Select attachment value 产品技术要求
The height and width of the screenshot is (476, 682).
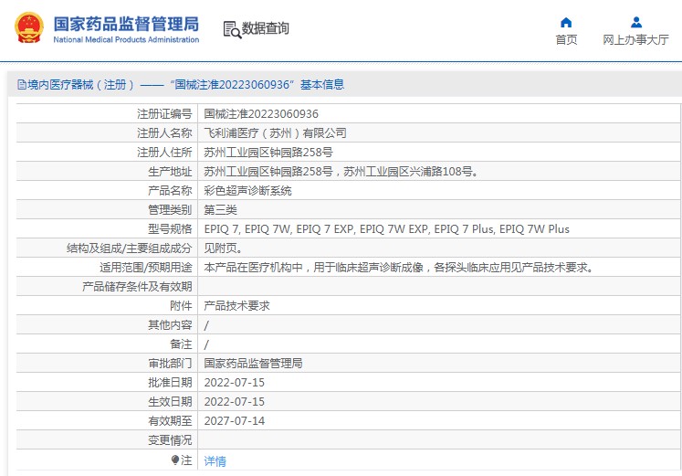(x=236, y=305)
